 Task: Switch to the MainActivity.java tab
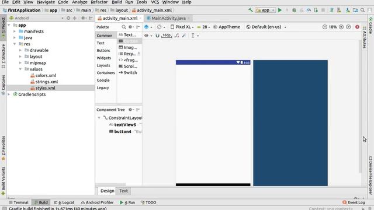[168, 18]
